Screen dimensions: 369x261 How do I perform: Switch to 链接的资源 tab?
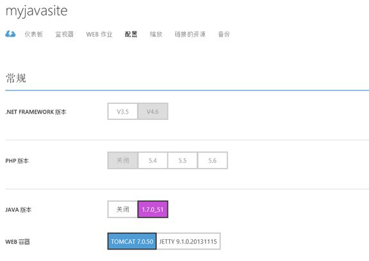click(x=190, y=34)
